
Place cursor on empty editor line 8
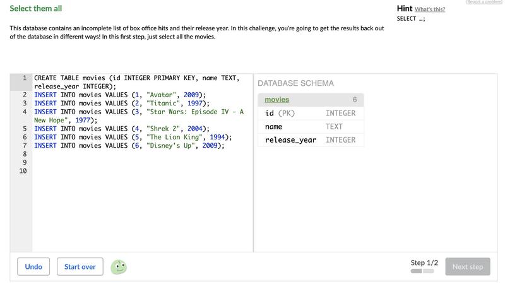[143, 154]
